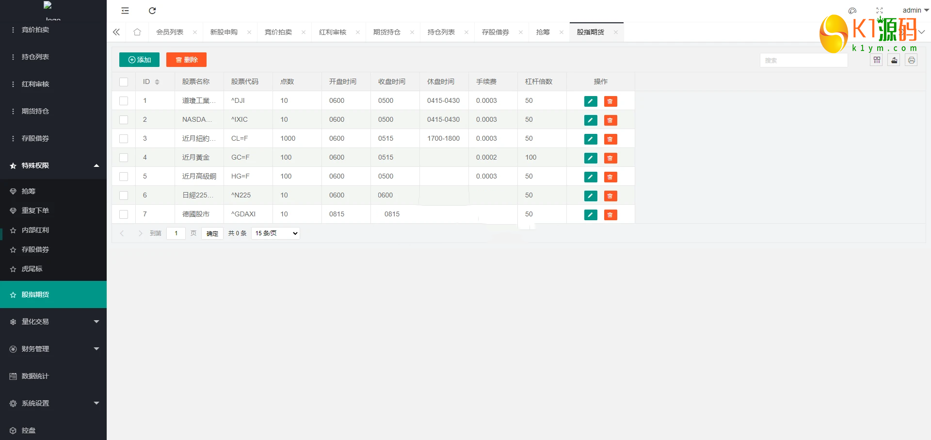Click the print icon
The width and height of the screenshot is (931, 440).
point(911,60)
